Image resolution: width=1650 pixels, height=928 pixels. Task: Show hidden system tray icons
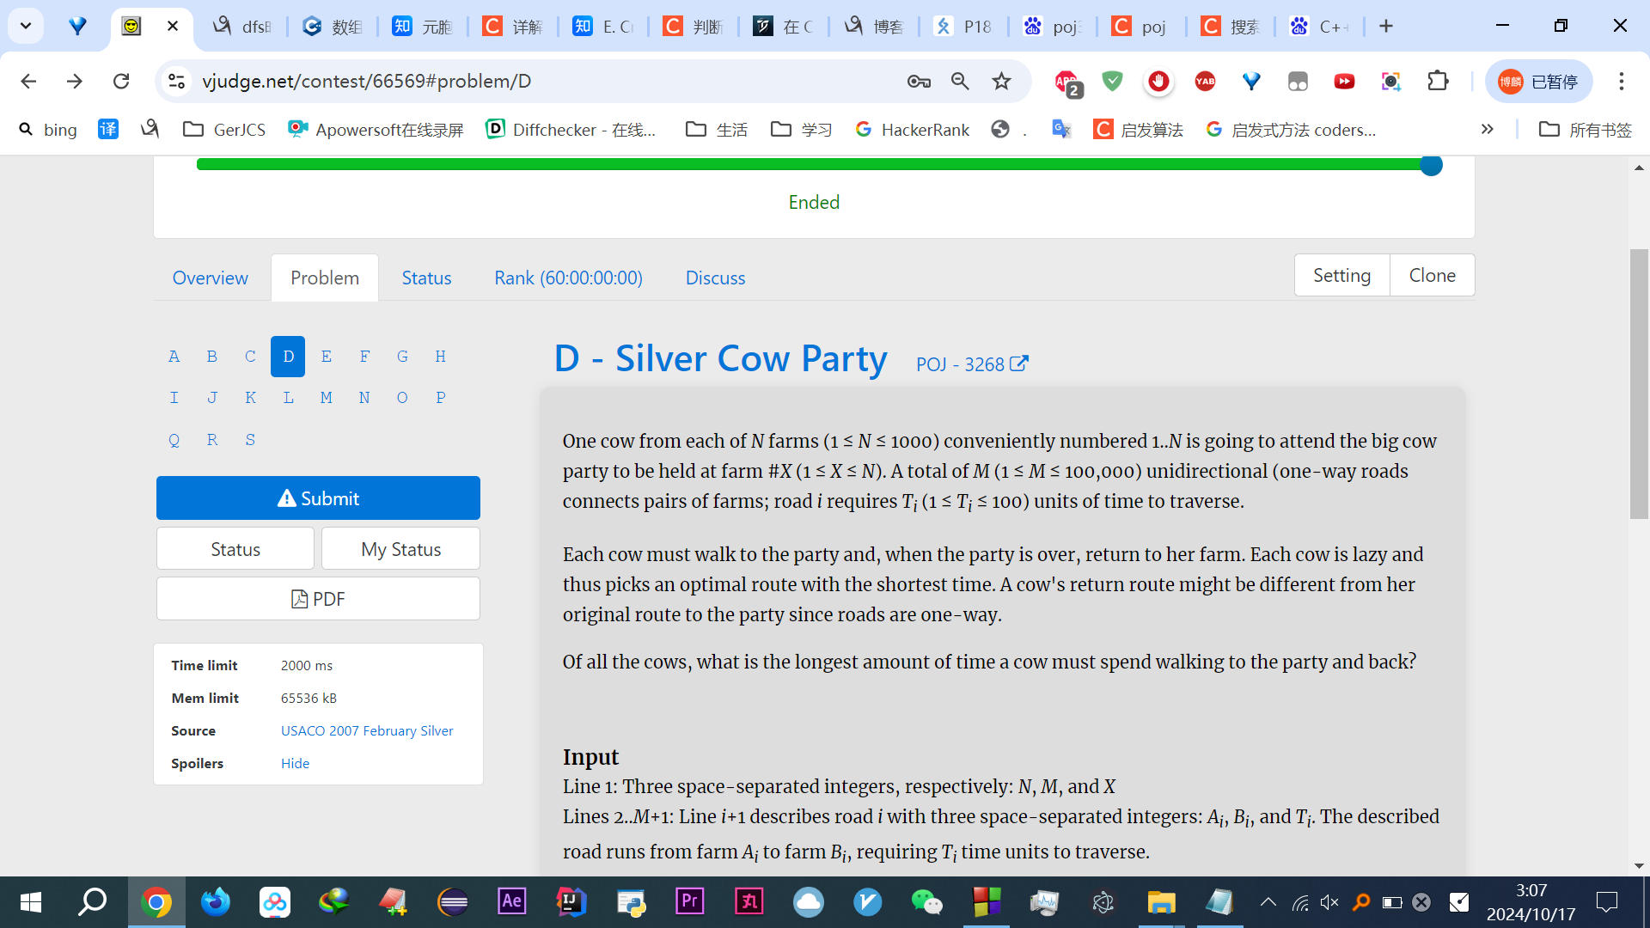[x=1268, y=901]
